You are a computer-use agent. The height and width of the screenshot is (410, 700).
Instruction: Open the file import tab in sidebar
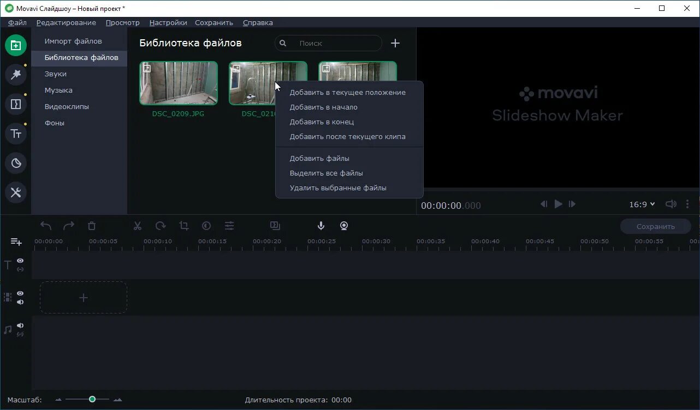click(16, 45)
